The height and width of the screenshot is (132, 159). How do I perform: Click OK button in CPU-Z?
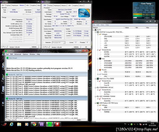[86, 47]
